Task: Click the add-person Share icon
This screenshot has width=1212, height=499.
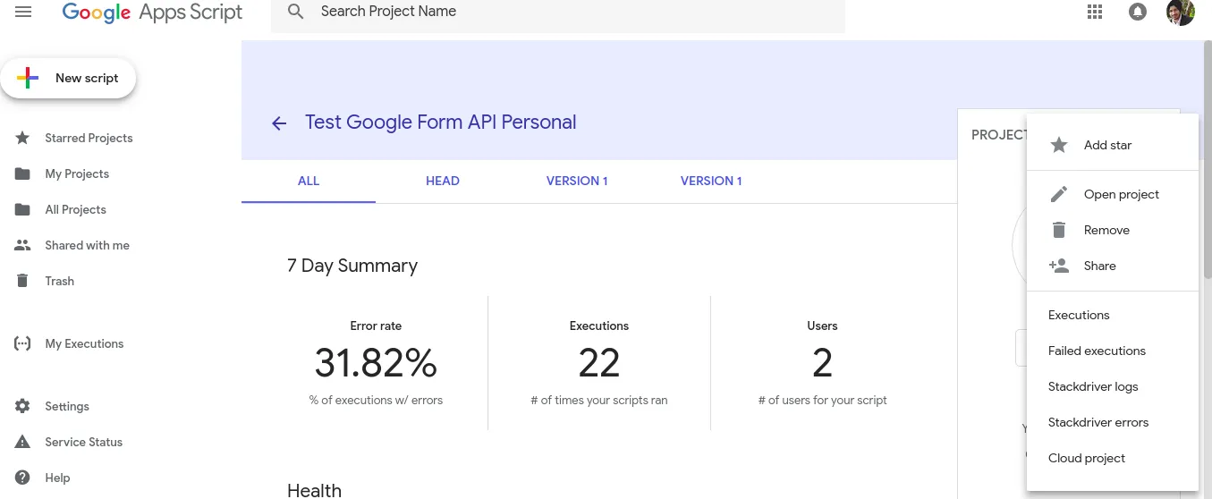Action: pos(1059,266)
